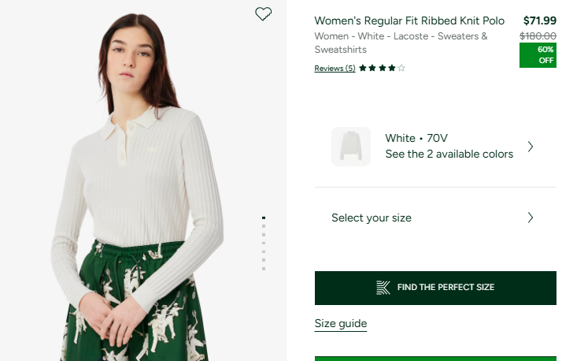562x361 pixels.
Task: Click the Women's Regular Fit Ribbed Knit Polo title
Action: (x=409, y=20)
